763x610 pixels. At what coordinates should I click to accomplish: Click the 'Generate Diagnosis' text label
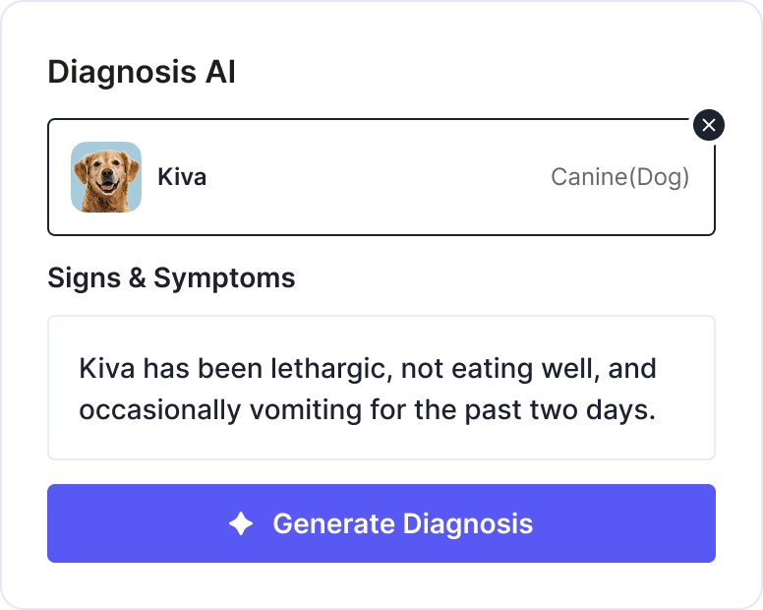pos(402,523)
